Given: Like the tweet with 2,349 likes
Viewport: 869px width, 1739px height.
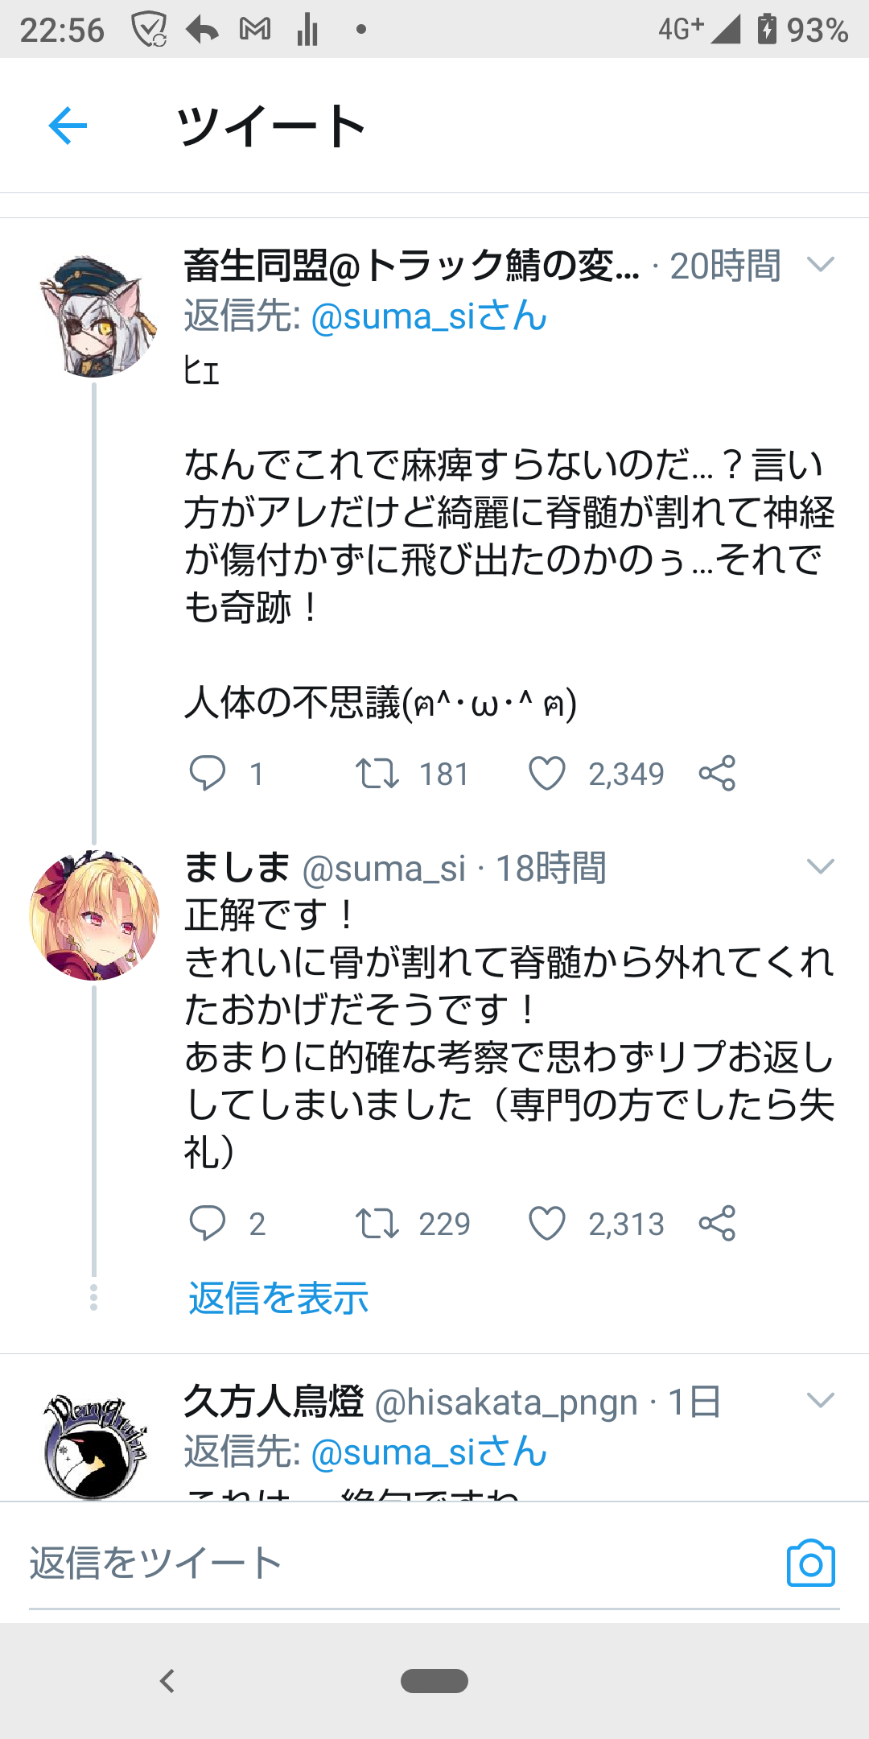Looking at the screenshot, I should [547, 774].
